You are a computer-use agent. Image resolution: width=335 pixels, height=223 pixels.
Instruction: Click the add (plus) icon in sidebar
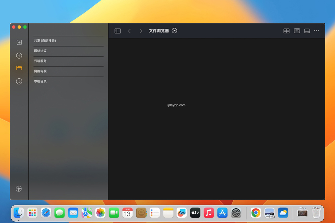tap(19, 42)
